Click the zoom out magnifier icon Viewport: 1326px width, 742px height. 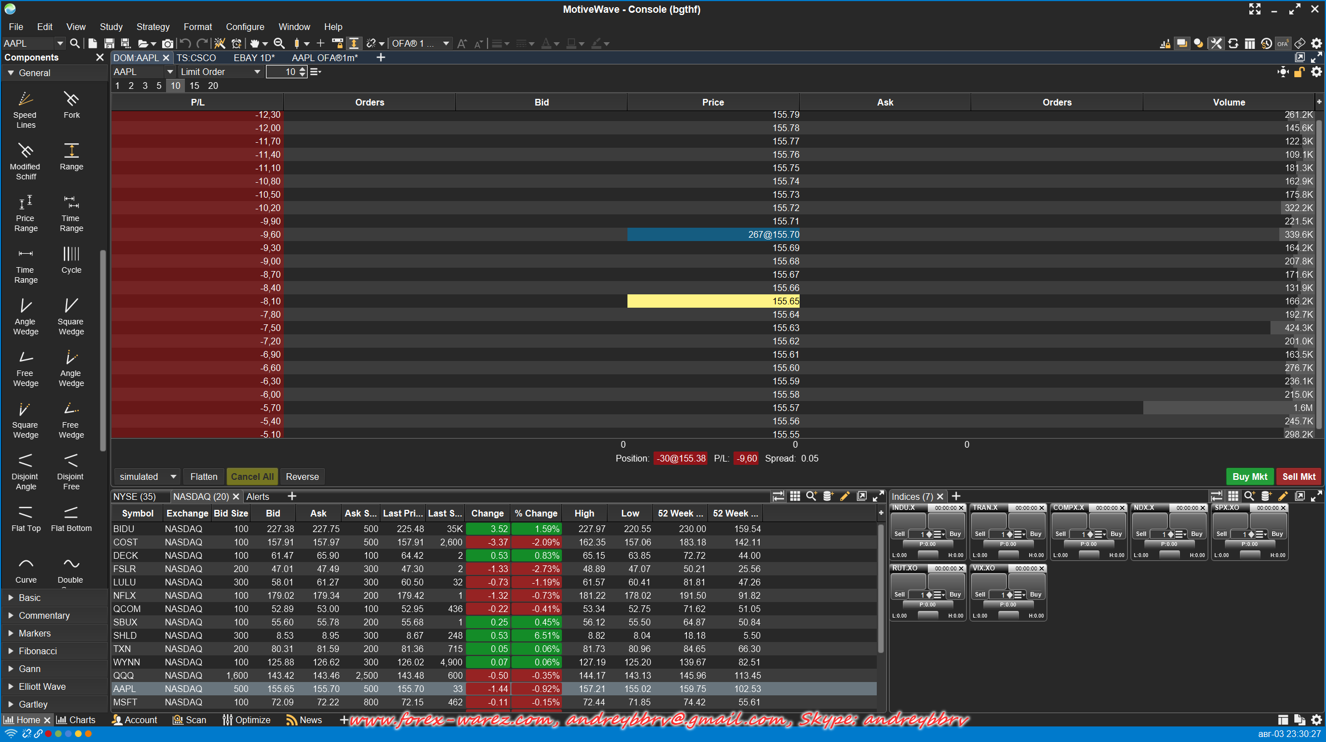click(279, 43)
